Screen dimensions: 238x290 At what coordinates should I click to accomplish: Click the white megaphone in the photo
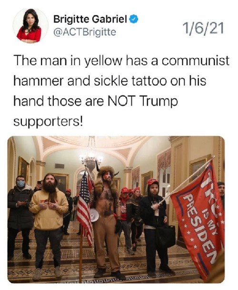[94, 215]
